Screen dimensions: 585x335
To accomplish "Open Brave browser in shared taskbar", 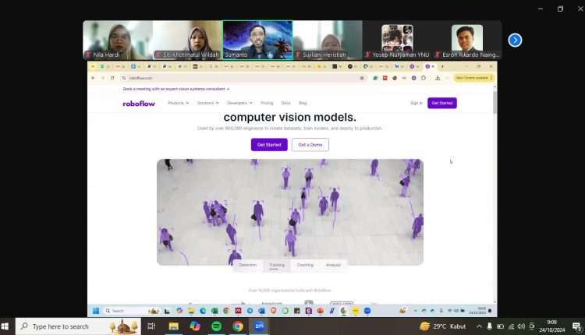I will [x=274, y=311].
